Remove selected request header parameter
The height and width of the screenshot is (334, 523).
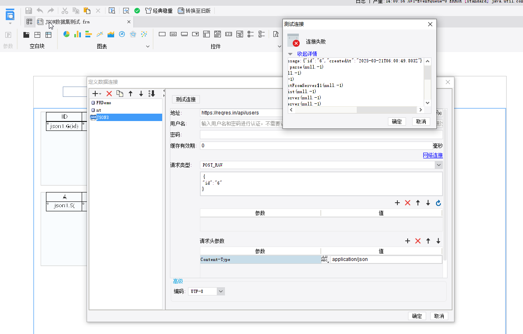pos(418,241)
